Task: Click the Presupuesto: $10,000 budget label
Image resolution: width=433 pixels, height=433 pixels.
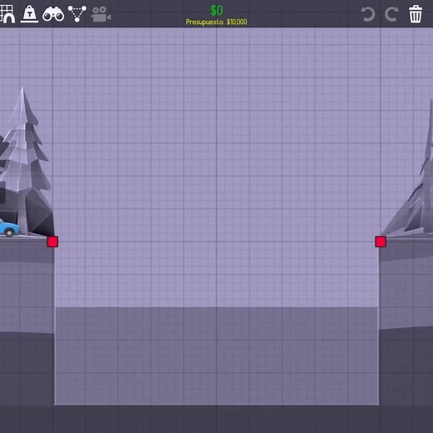Action: (x=216, y=22)
